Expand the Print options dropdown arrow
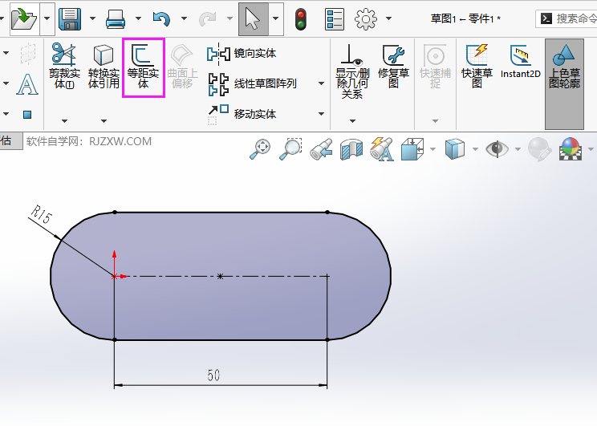The image size is (597, 426). pos(138,18)
